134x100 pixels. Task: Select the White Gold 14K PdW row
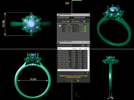(x=73, y=68)
